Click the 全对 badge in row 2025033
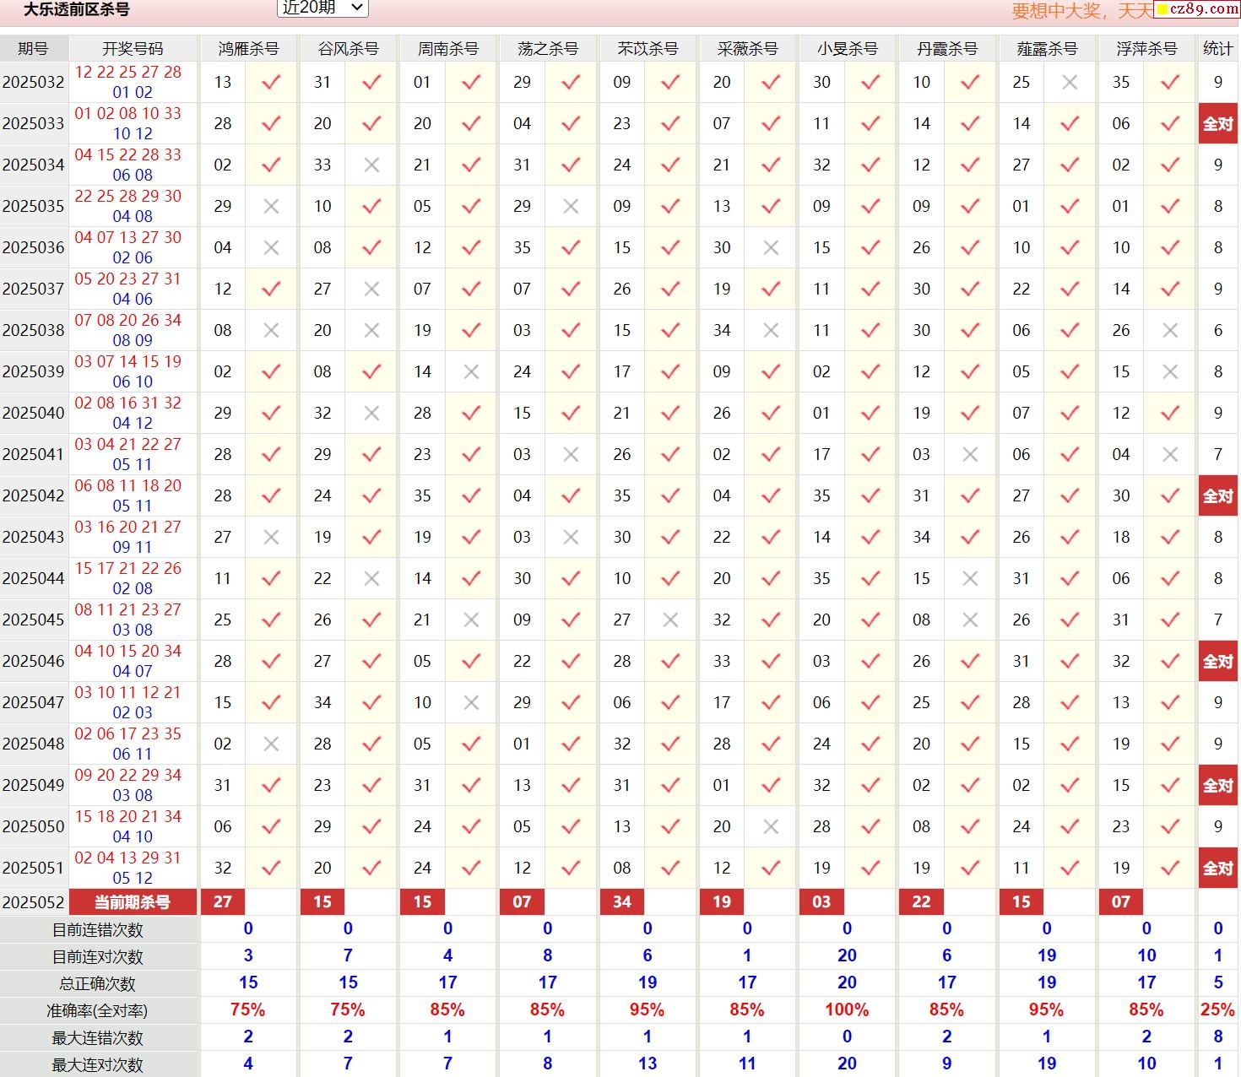The image size is (1241, 1077). pos(1218,124)
